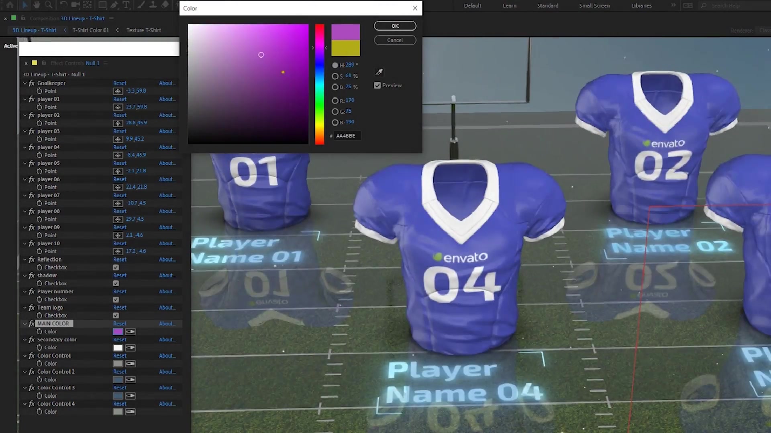
Task: Toggle Shadow Checkbox on/off
Action: click(115, 283)
